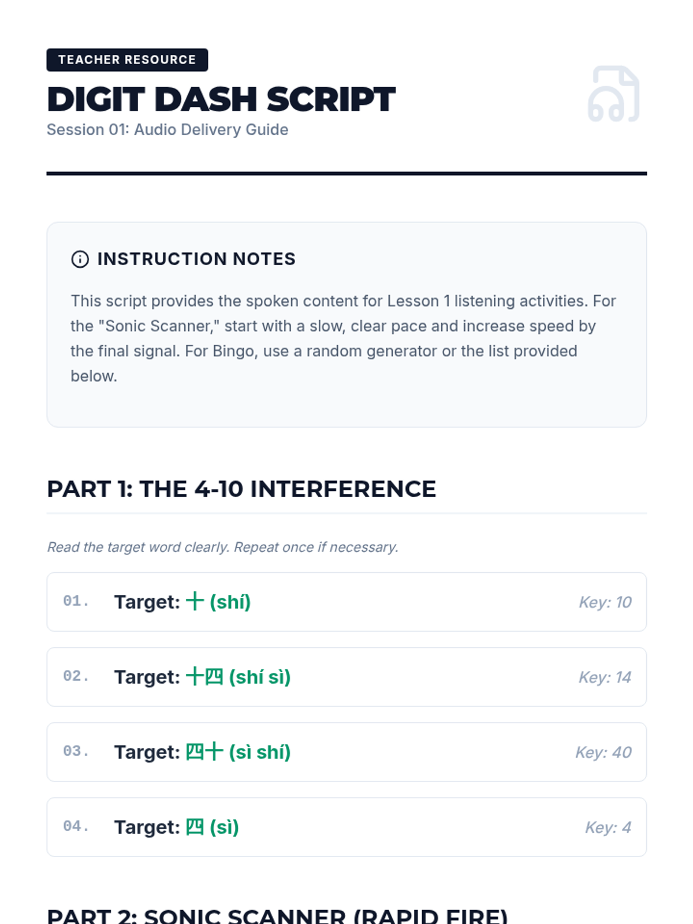The width and height of the screenshot is (693, 924).
Task: Select the Session 01 Audio Delivery Guide subtitle
Action: (x=167, y=129)
